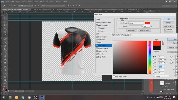Select the Rectangular Marquee tool
This screenshot has height=100, width=178.
5,22
